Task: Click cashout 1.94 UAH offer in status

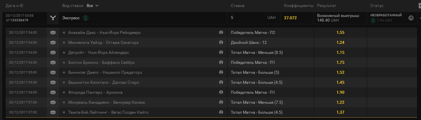Action: pyautogui.click(x=382, y=20)
